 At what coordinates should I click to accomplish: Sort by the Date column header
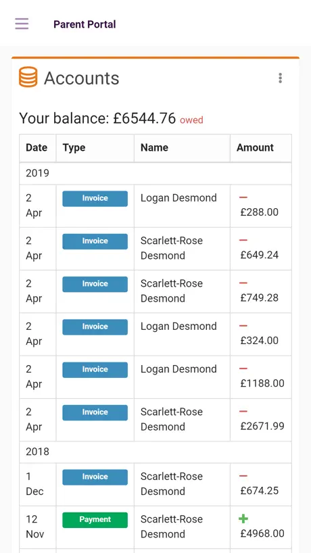(38, 148)
